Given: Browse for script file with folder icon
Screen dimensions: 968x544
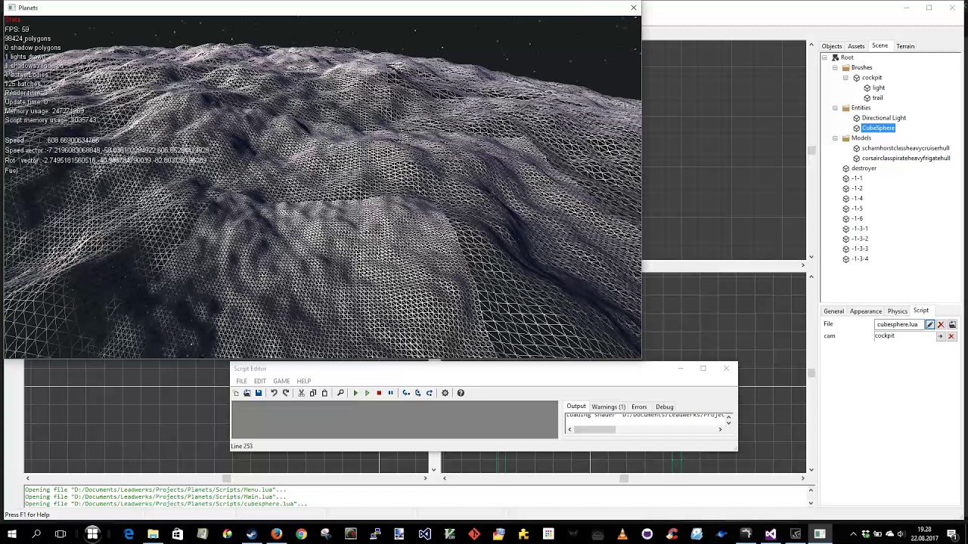Looking at the screenshot, I should (x=952, y=325).
